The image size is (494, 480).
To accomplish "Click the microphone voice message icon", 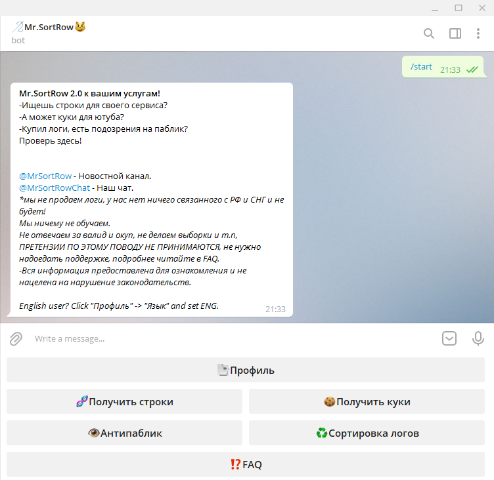I will [478, 339].
